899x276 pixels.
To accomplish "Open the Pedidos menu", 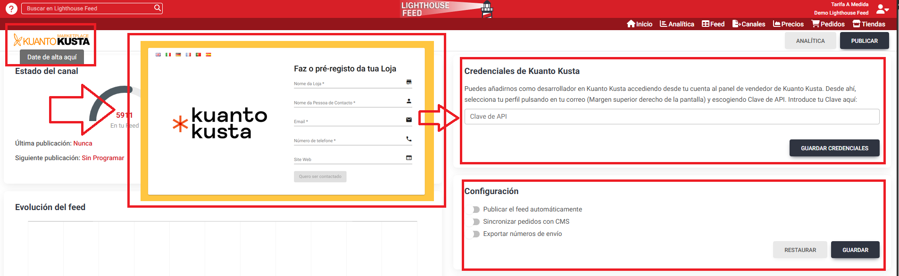I will pyautogui.click(x=828, y=24).
